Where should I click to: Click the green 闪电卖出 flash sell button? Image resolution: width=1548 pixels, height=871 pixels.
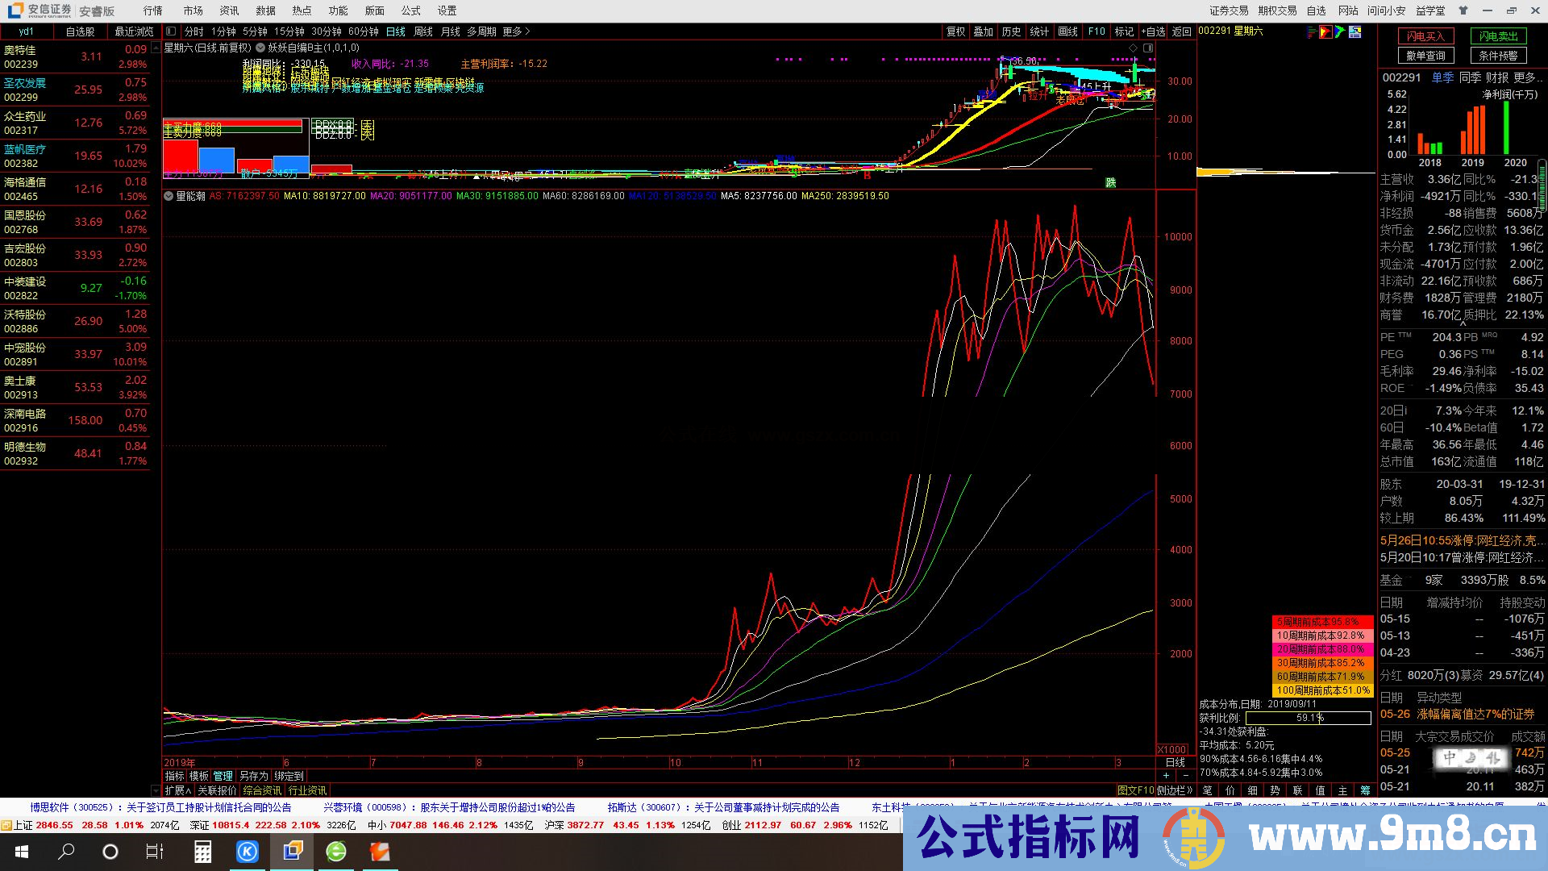(x=1498, y=36)
